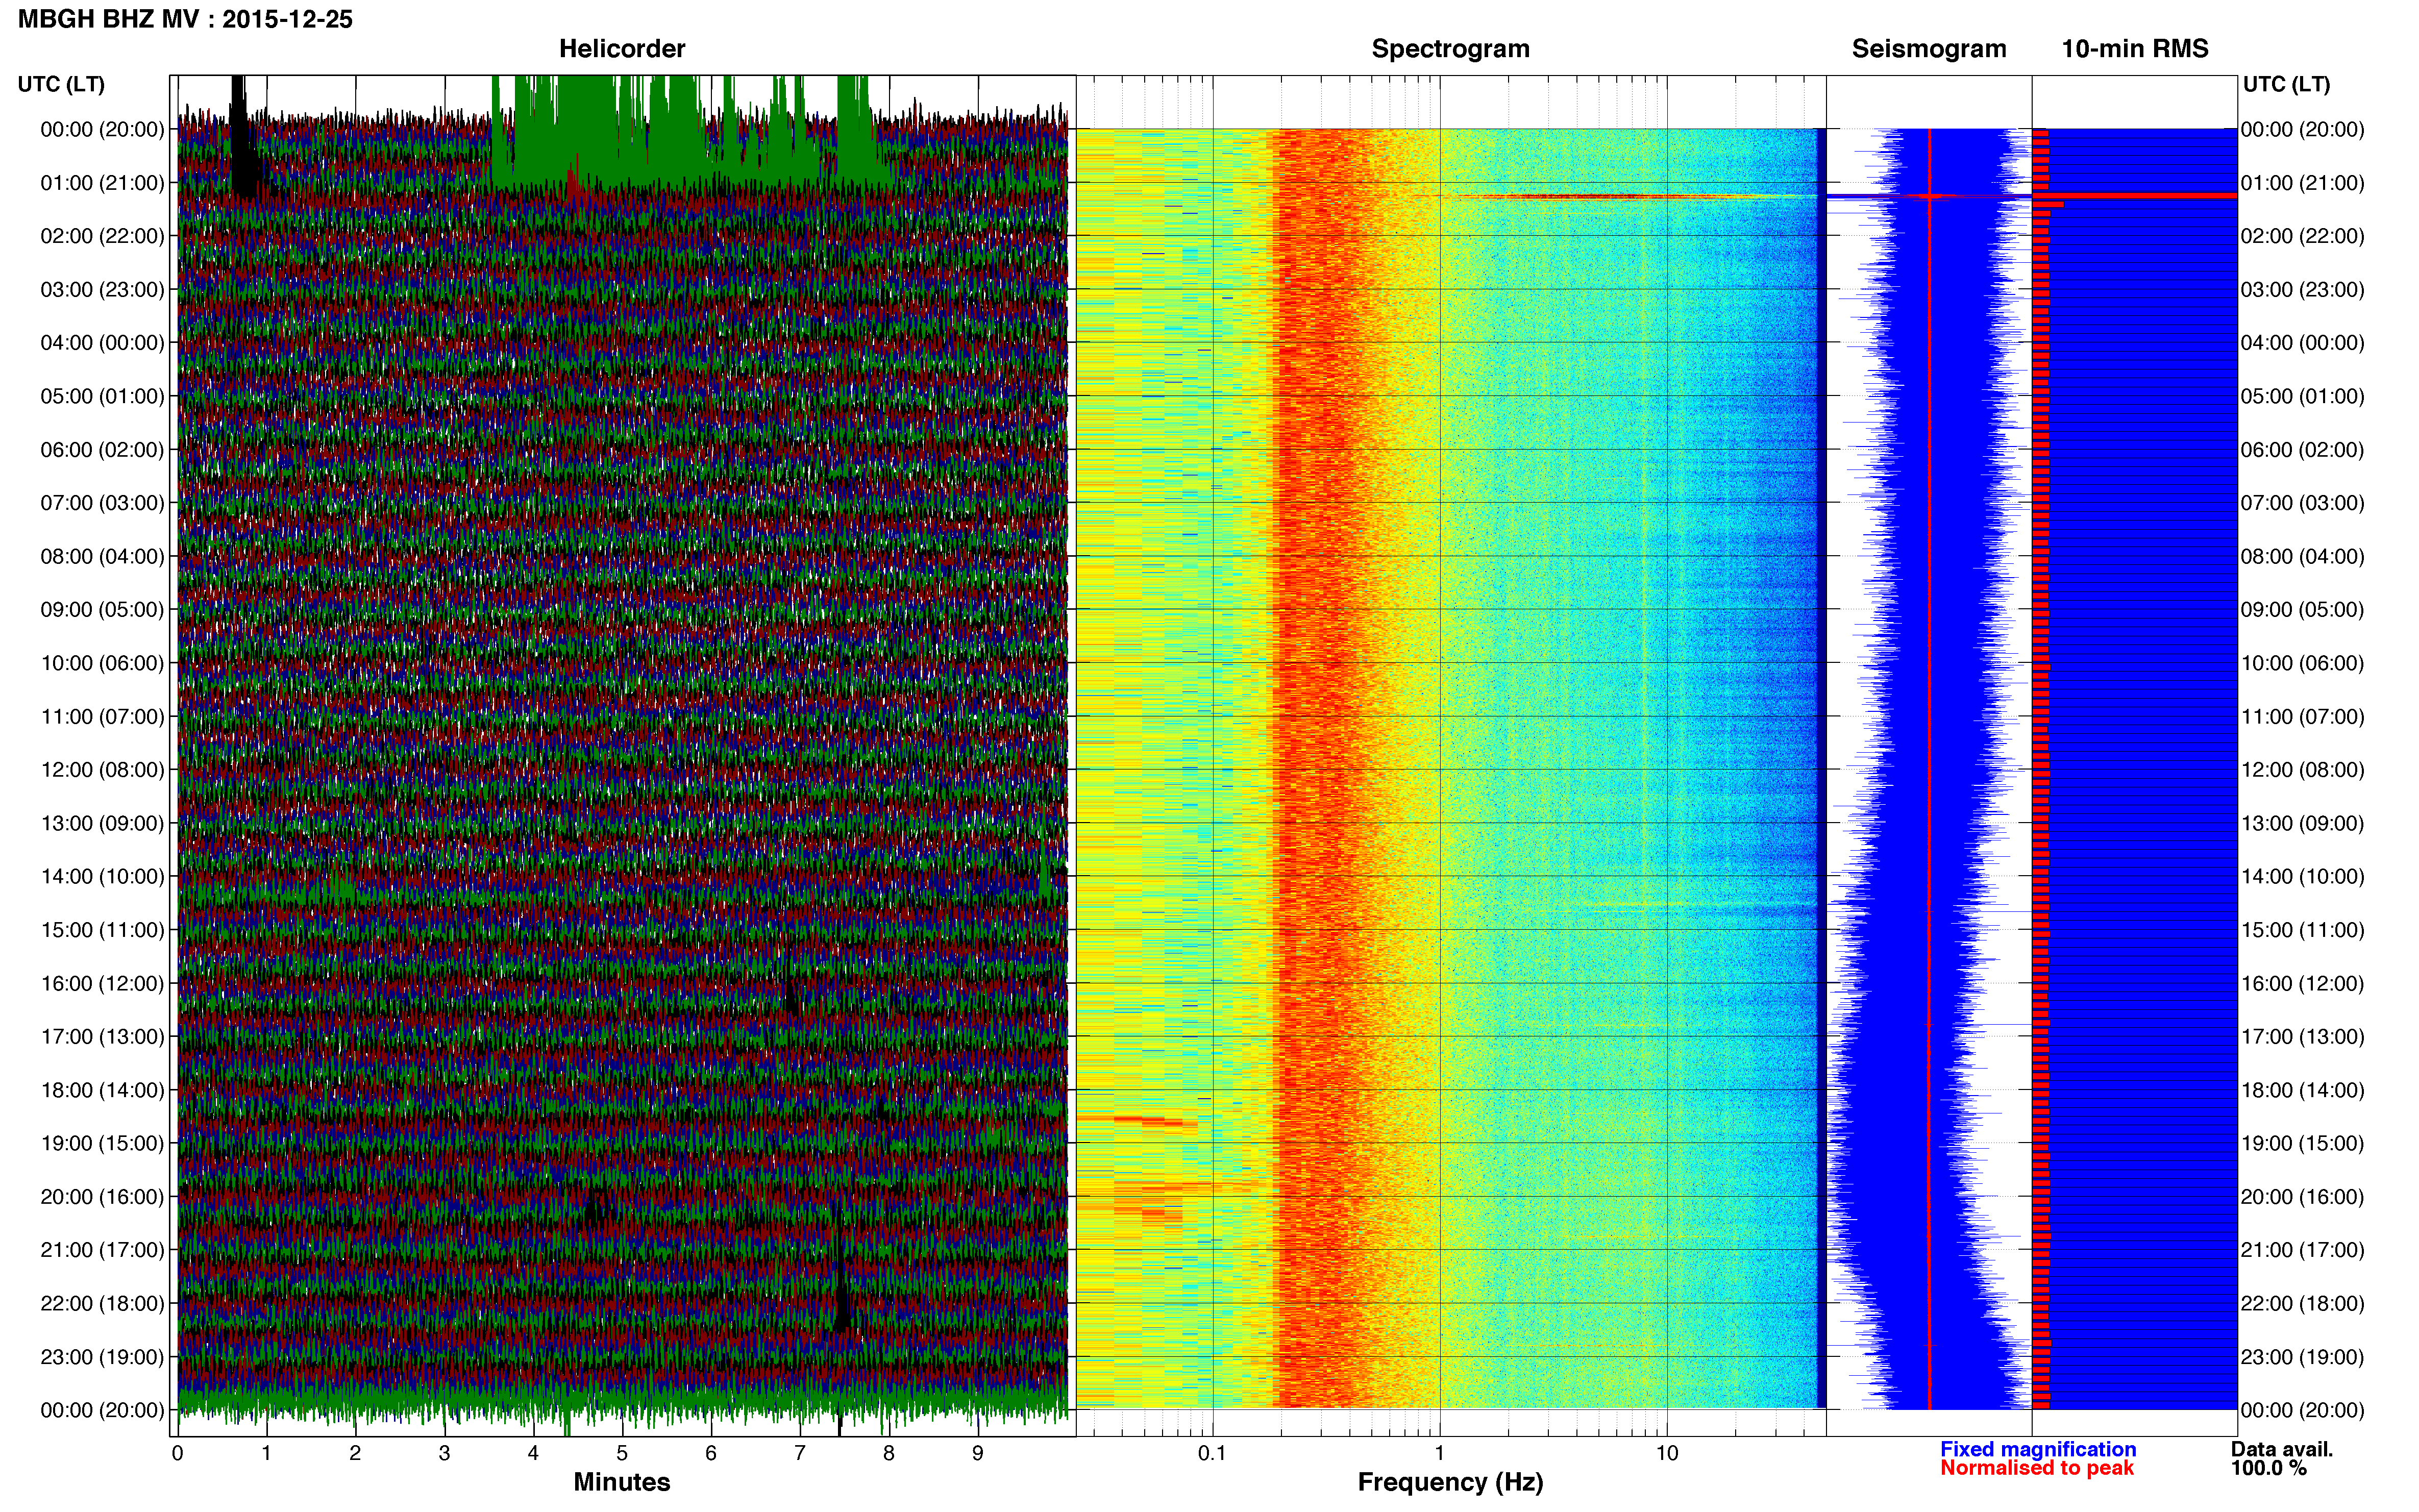The image size is (2419, 1512).
Task: Click the left '04:00 (00:00)' time label
Action: point(102,343)
